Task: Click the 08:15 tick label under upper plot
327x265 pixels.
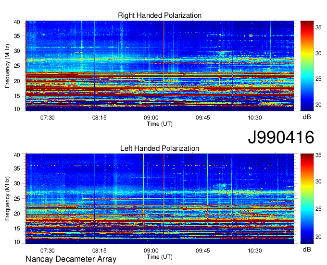Action: coord(99,118)
